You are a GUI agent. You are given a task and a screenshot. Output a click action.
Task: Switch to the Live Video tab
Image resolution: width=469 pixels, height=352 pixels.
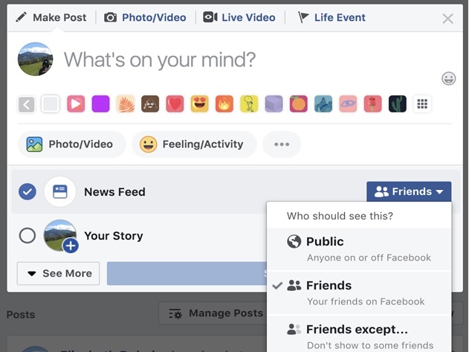(x=239, y=17)
